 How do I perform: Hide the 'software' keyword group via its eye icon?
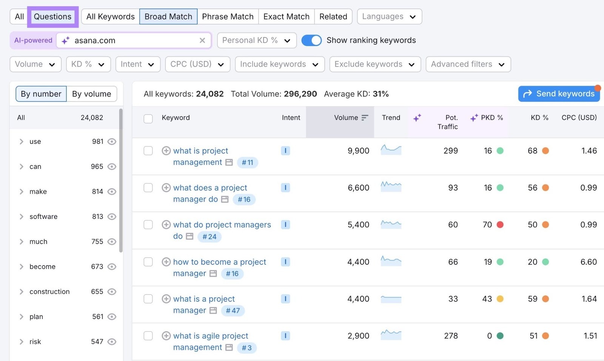(x=112, y=217)
